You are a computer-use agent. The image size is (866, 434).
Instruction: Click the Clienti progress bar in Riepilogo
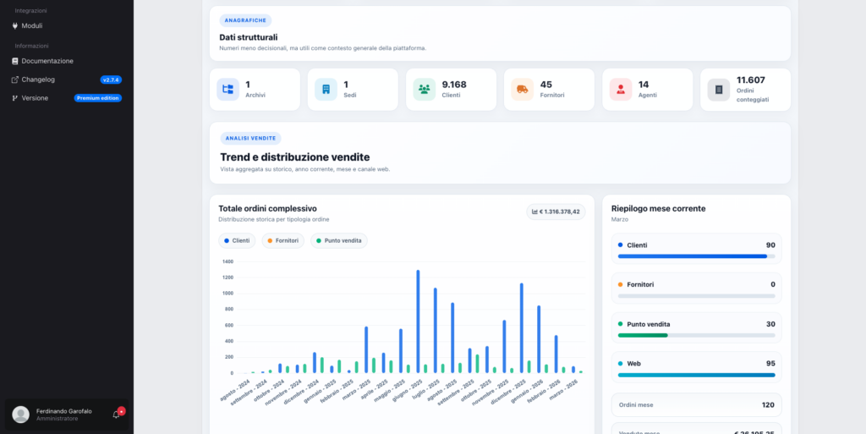click(x=696, y=256)
